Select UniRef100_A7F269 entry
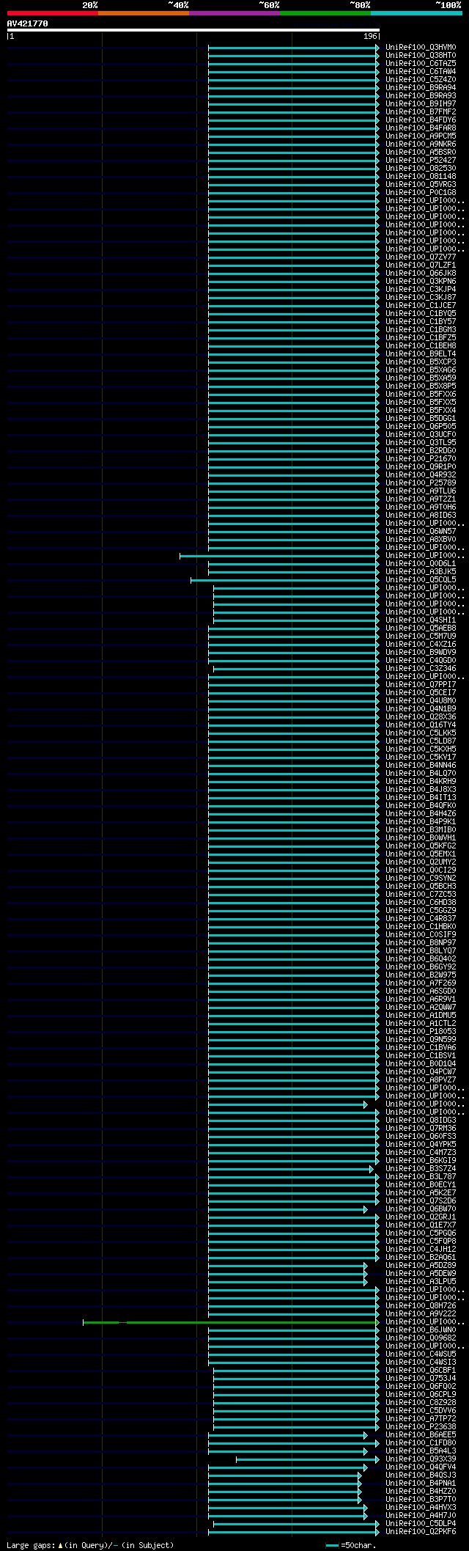 pyautogui.click(x=421, y=983)
